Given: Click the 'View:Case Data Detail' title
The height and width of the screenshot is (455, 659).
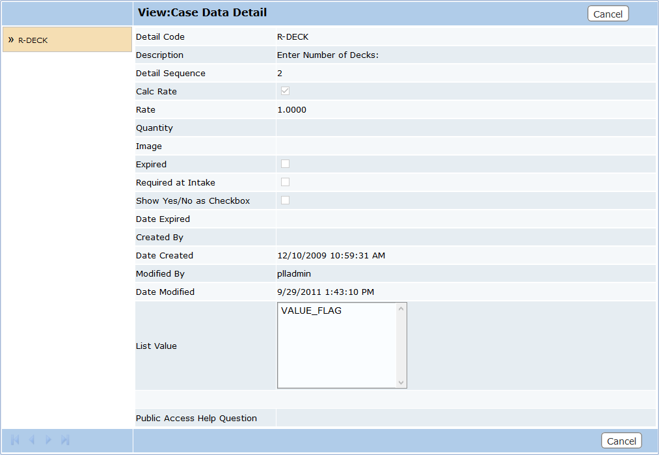Looking at the screenshot, I should coord(202,12).
